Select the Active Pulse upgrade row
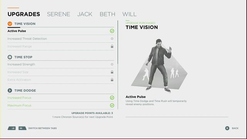 [x=60, y=31]
